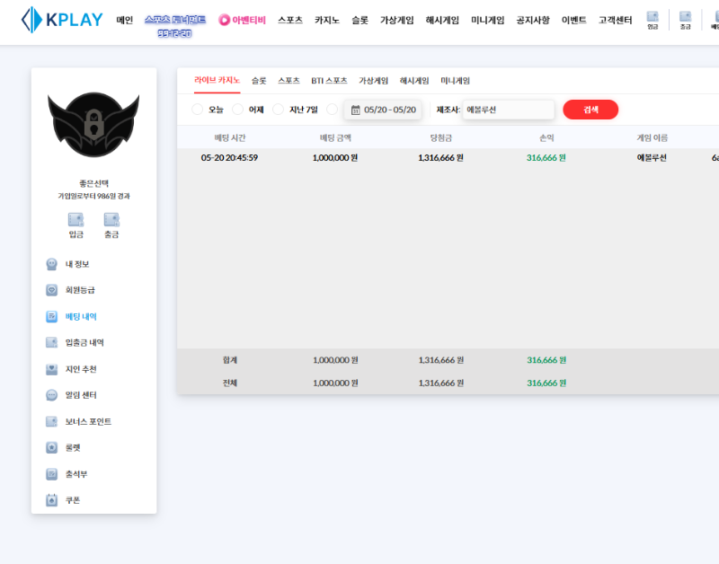Open the 05/20 - 05/20 date range picker

pyautogui.click(x=383, y=110)
